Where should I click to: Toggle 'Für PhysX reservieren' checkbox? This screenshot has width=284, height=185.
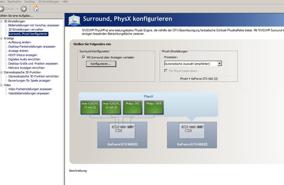(166, 71)
